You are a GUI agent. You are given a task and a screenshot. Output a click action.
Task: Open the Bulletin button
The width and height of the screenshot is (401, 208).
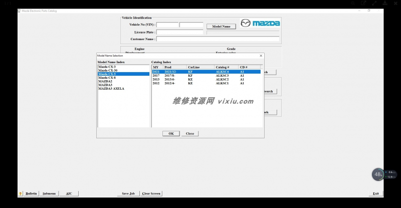[31, 193]
